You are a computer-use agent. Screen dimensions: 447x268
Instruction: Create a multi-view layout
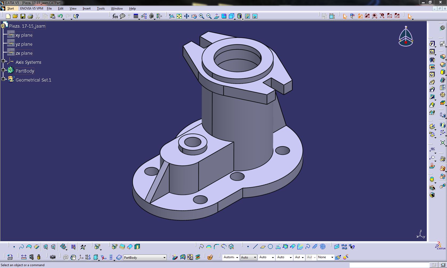(x=224, y=16)
